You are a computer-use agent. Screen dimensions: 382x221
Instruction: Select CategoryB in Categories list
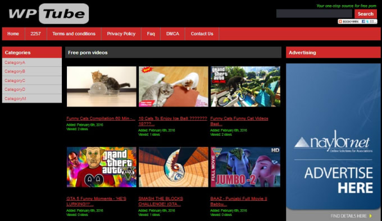(32, 71)
